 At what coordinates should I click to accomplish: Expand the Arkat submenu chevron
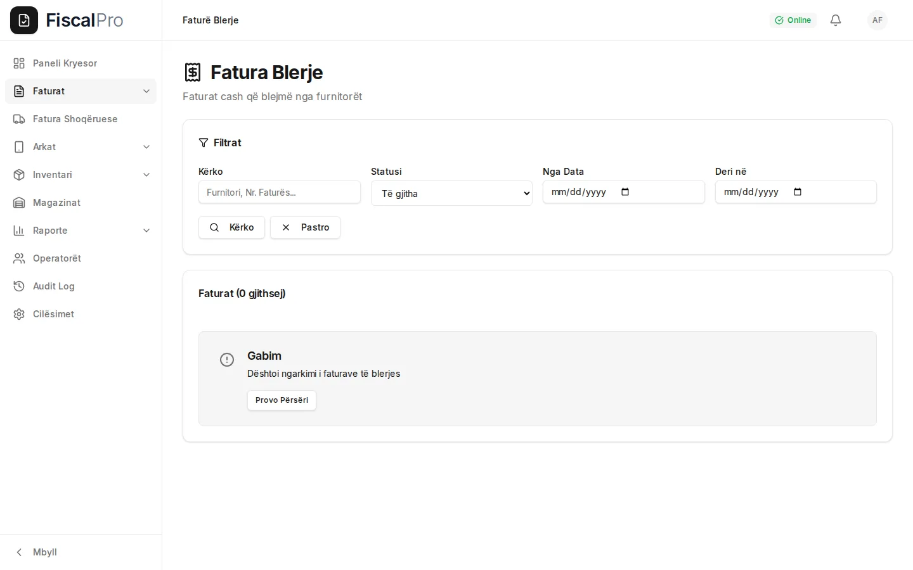click(x=146, y=147)
